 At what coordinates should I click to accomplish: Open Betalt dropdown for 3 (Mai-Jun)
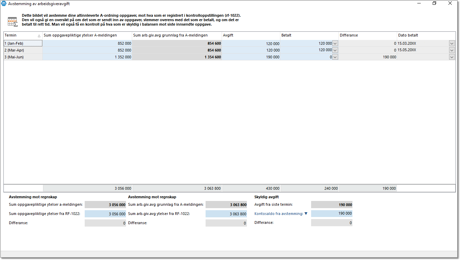[x=335, y=57]
